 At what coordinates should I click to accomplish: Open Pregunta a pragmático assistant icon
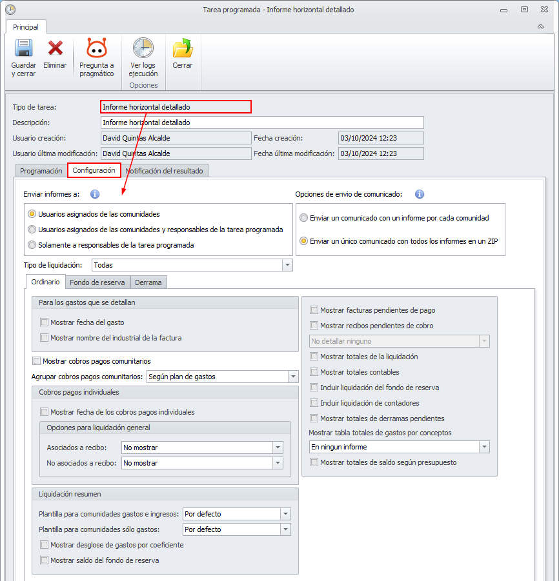coord(97,48)
